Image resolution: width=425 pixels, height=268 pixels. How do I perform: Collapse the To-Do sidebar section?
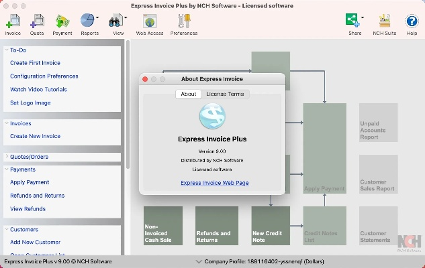pyautogui.click(x=7, y=50)
